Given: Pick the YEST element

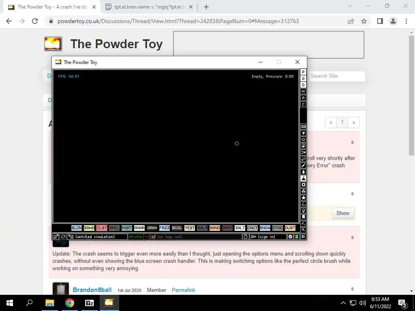Looking at the screenshot, I should pos(190,228).
